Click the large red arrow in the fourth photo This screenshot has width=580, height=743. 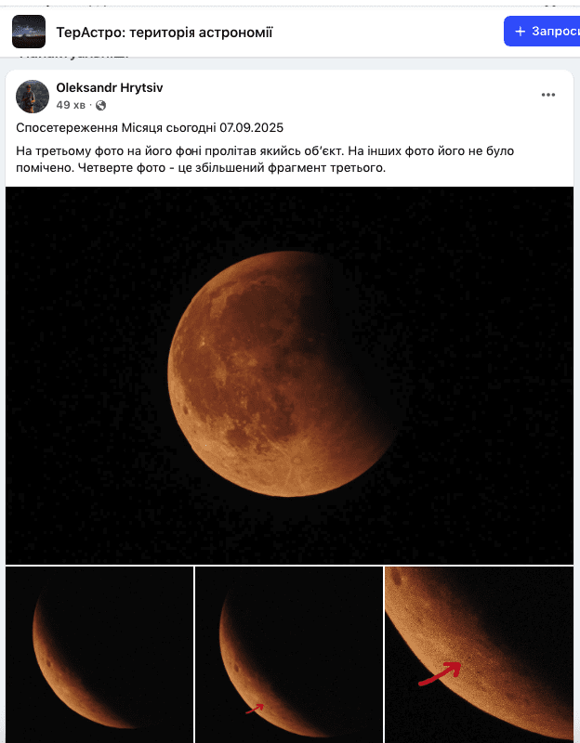coord(439,674)
